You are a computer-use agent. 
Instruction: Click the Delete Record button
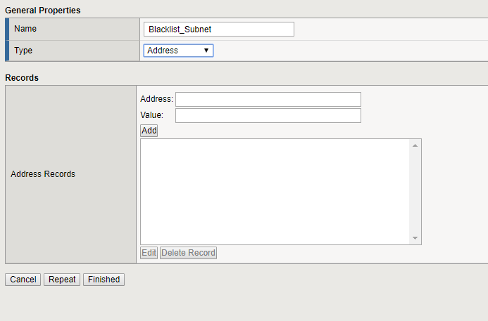[188, 253]
